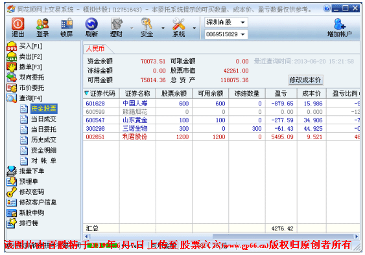Sort by 可用余额 column header
The height and width of the screenshot is (255, 365).
211,93
